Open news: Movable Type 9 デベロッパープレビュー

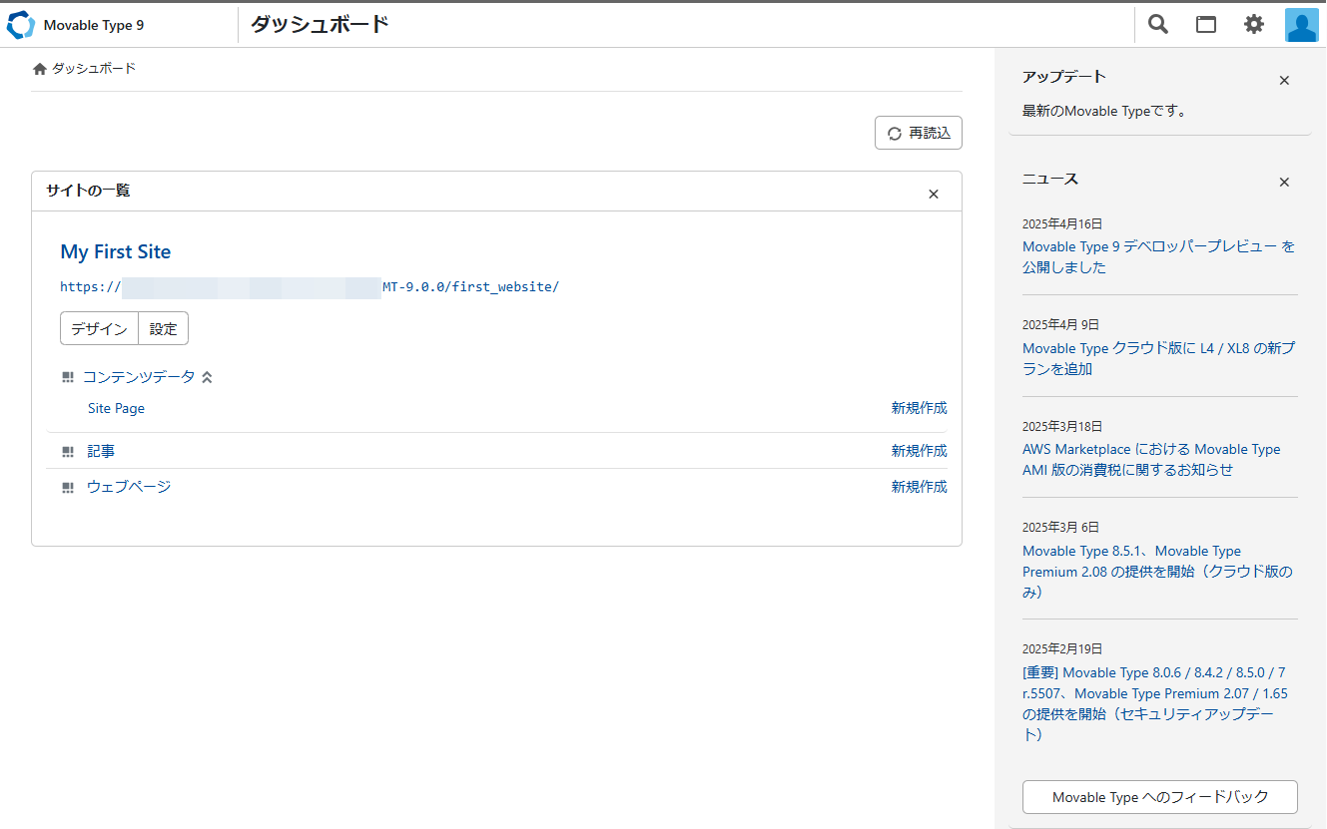tap(1159, 256)
